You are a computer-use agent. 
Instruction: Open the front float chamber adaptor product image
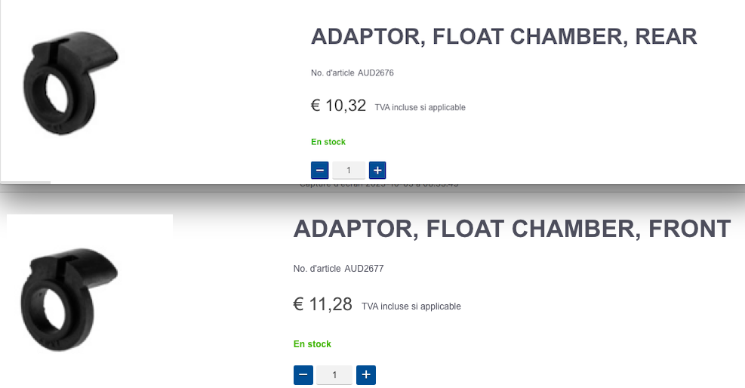(x=67, y=297)
